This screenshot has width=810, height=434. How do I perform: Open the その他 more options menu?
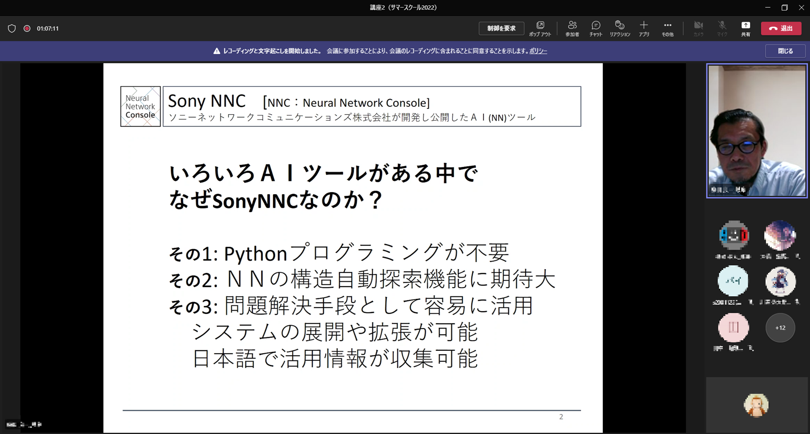(x=667, y=28)
